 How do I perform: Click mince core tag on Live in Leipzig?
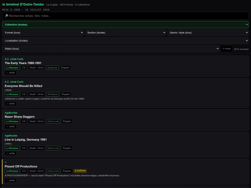click(53, 148)
